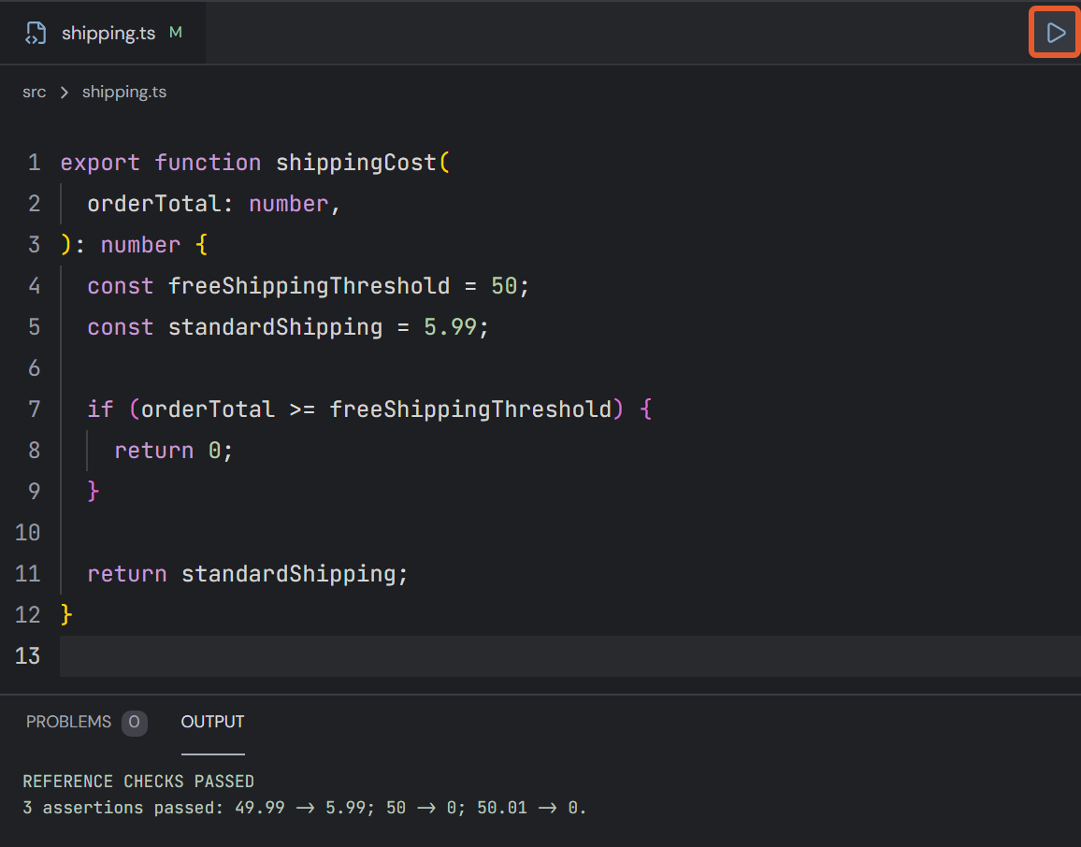Click the number return type on line 3
1081x847 pixels.
pos(140,245)
